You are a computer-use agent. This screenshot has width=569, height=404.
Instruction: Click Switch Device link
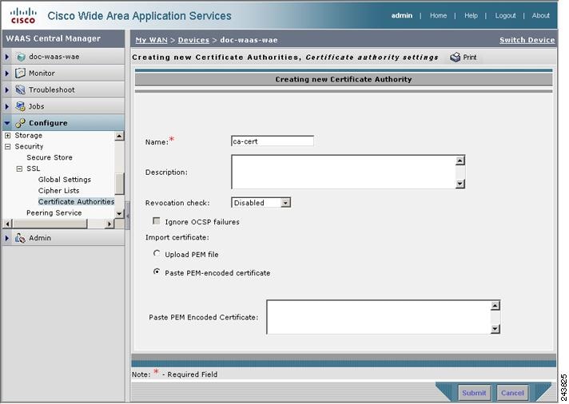click(527, 40)
